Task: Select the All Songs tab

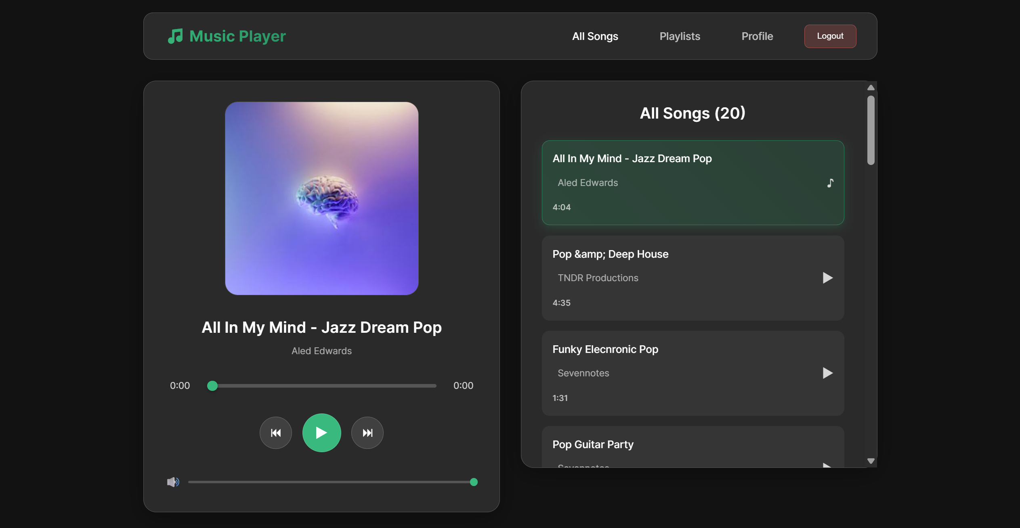Action: tap(595, 36)
